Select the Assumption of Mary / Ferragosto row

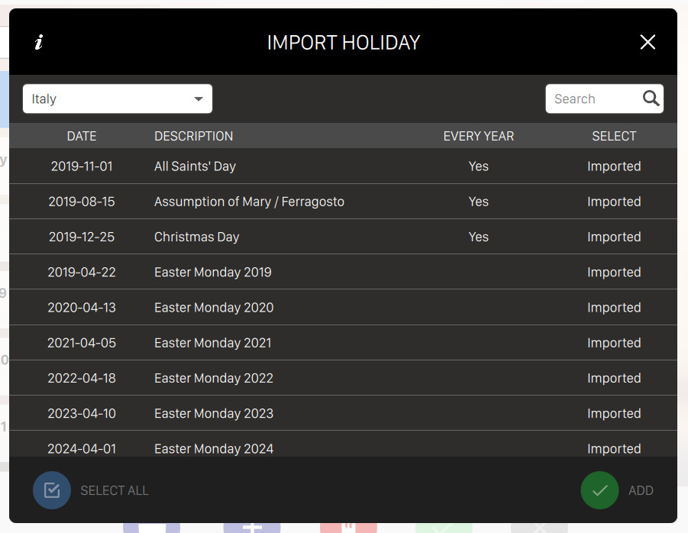click(249, 202)
